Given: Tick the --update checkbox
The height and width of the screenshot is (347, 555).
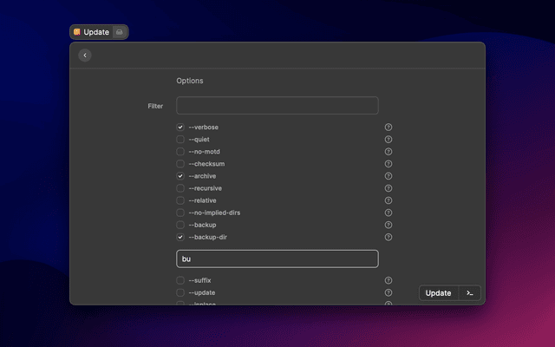Looking at the screenshot, I should 180,292.
